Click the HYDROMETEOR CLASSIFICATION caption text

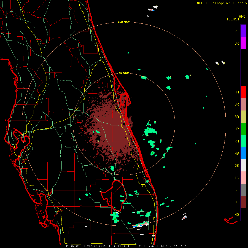point(97,246)
